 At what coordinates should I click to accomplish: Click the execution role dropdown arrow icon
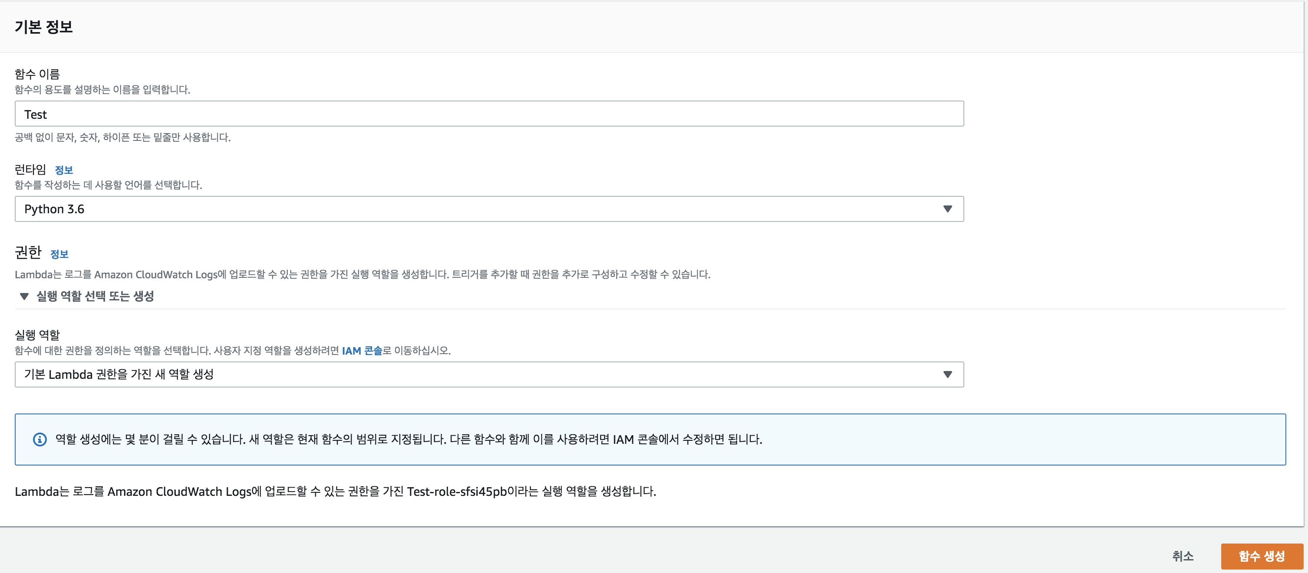point(947,374)
